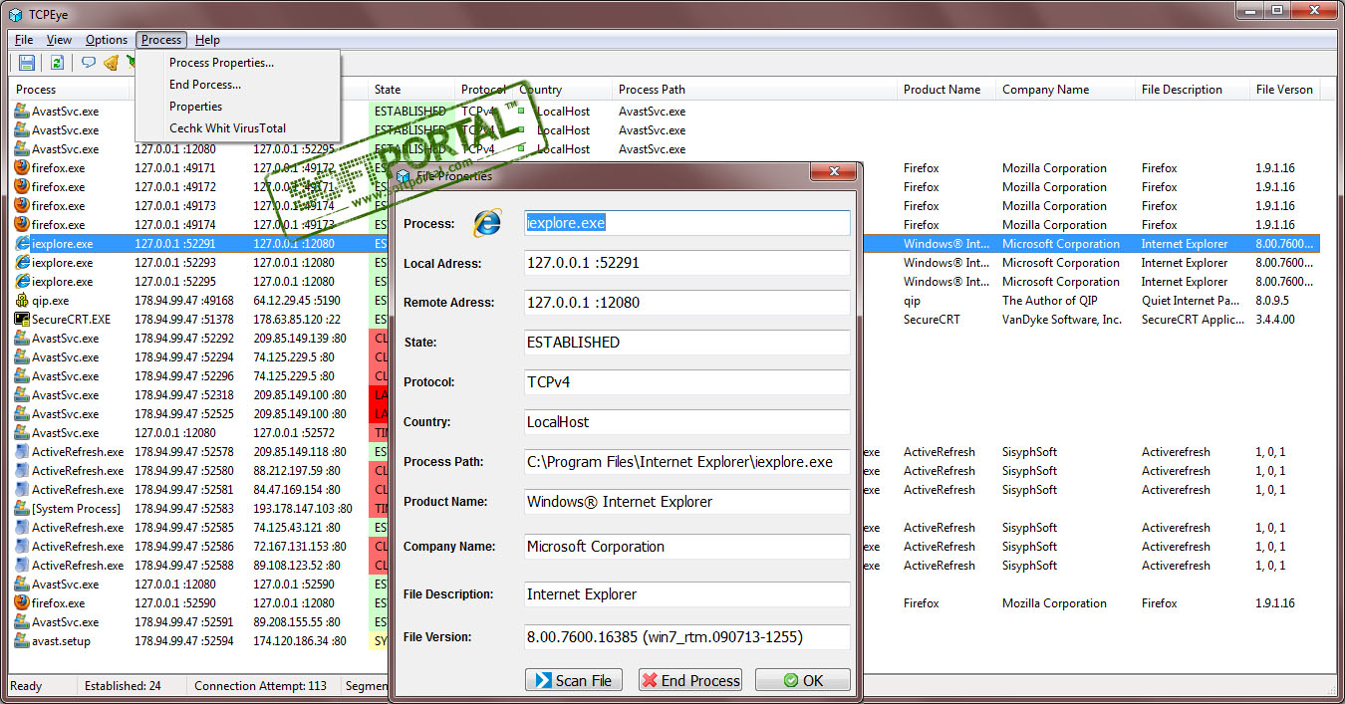Click the qip.exe process icon
The image size is (1345, 704).
[x=22, y=301]
